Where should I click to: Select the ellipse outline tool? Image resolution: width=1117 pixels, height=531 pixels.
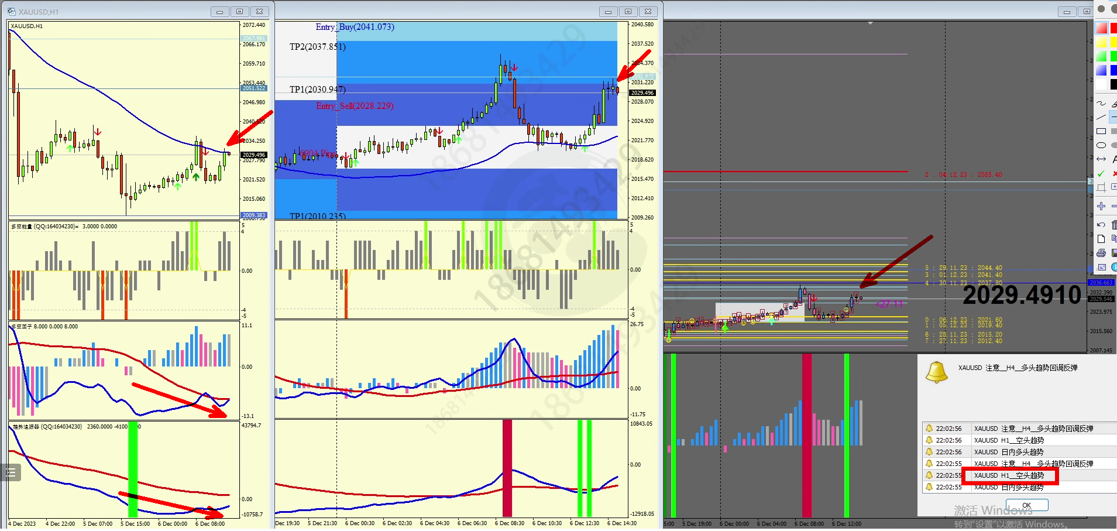pyautogui.click(x=1101, y=145)
